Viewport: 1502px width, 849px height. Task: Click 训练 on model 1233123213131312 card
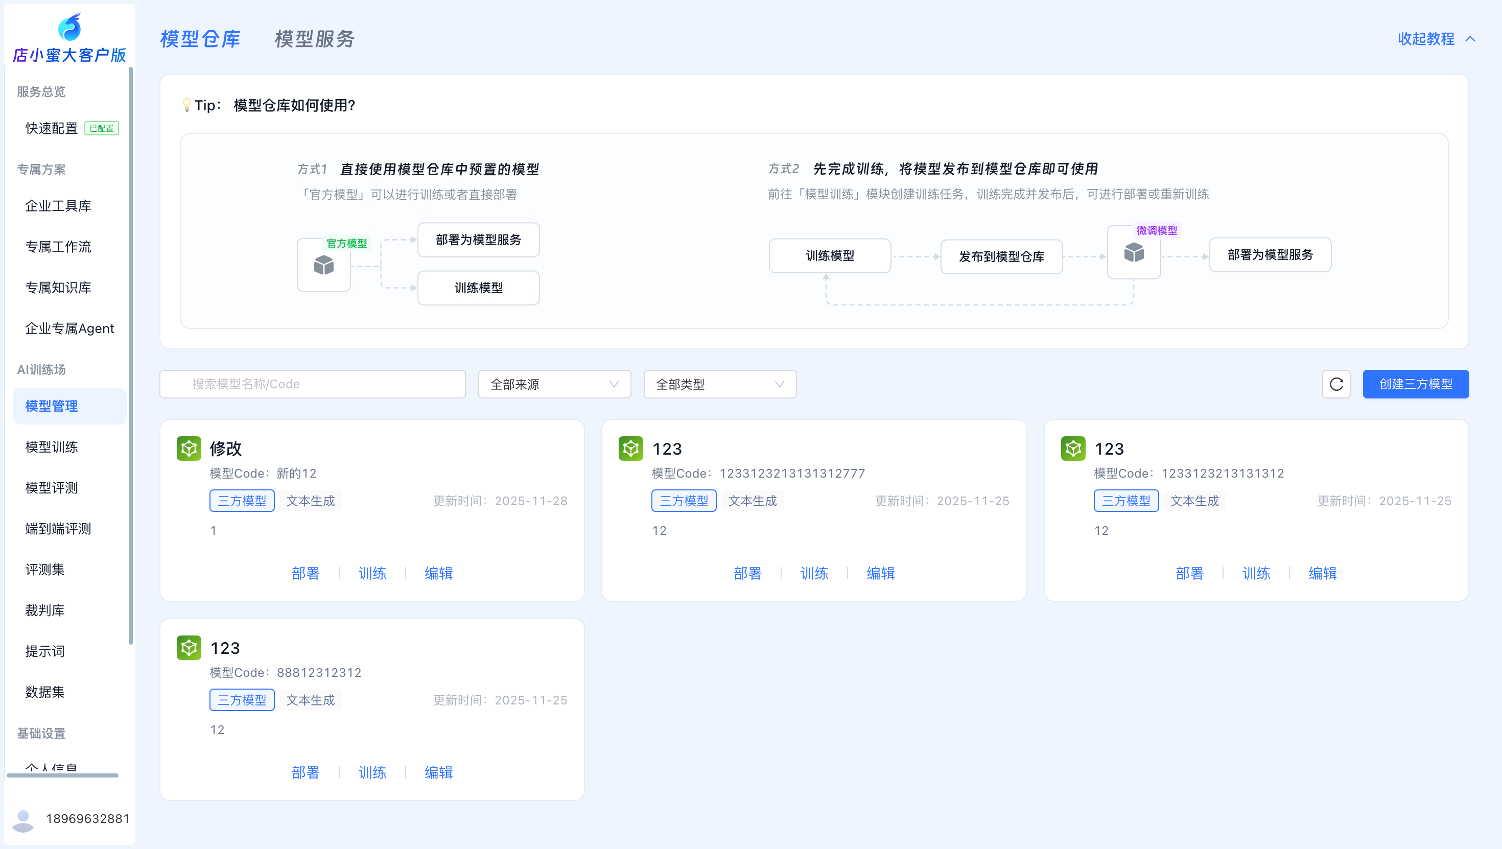click(x=1256, y=573)
